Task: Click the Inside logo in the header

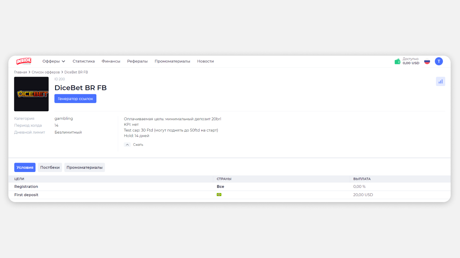Action: tap(24, 61)
